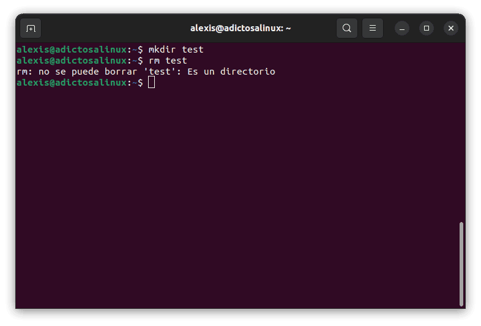Click the vertical scrollbar thumb
The image size is (481, 326).
[x=461, y=263]
